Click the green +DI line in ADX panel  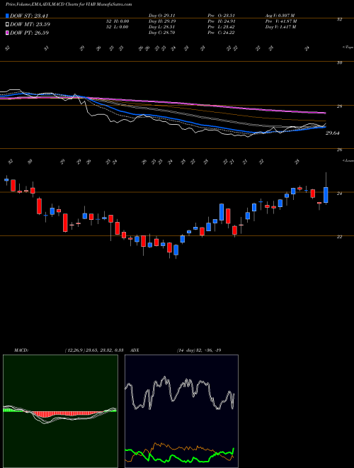pos(179,457)
